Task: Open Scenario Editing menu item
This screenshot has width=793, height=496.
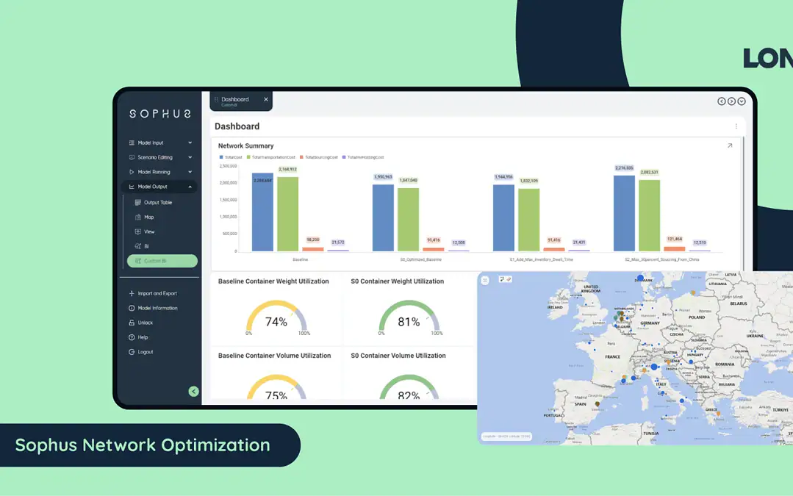Action: coord(159,157)
